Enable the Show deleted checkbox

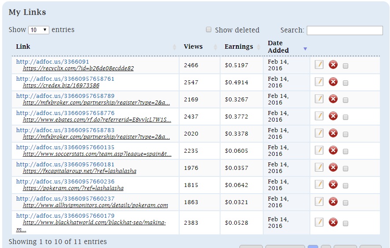209,30
